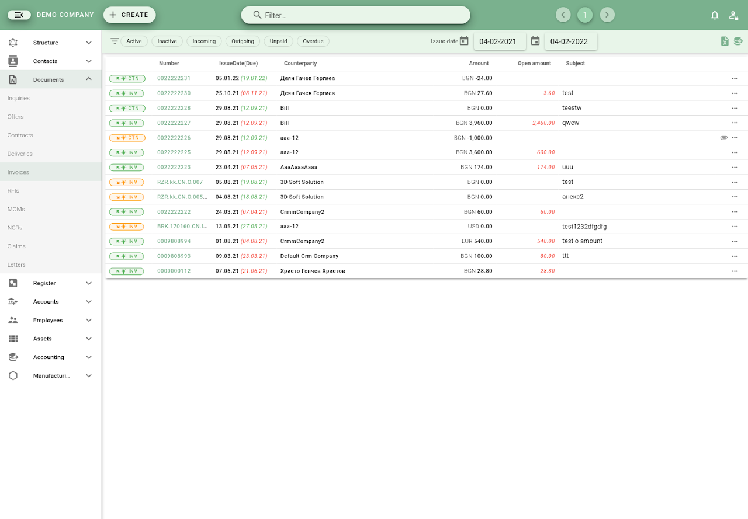Open the user account settings icon
This screenshot has height=519, width=748.
(x=733, y=15)
